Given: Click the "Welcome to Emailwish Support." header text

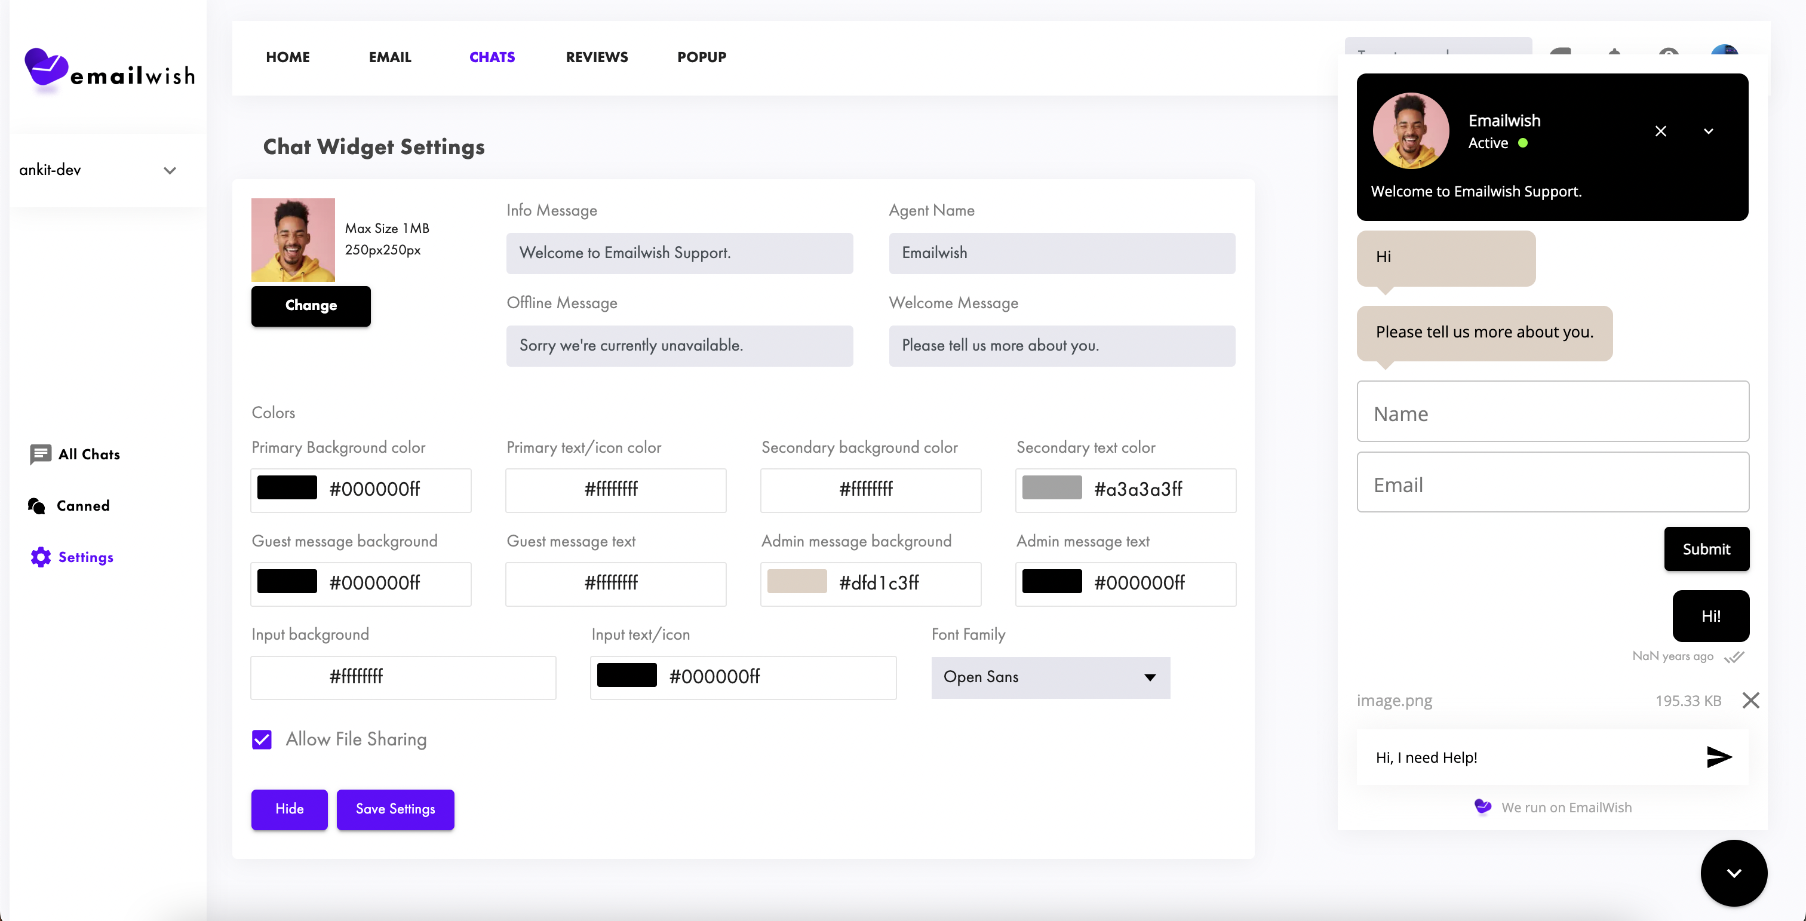Looking at the screenshot, I should (1476, 191).
